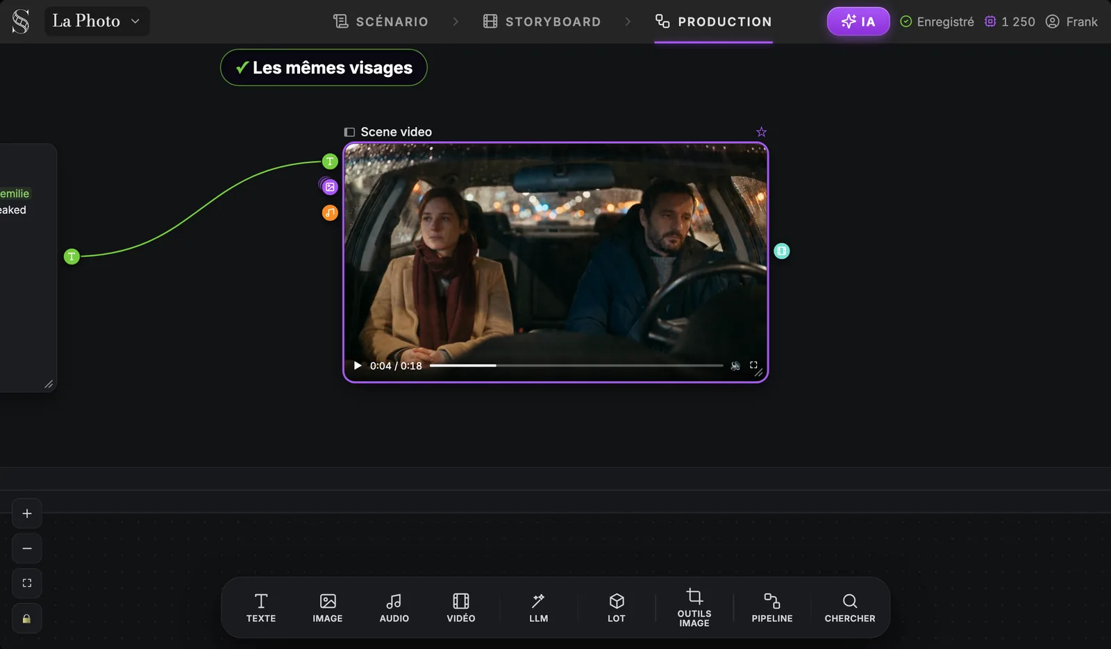This screenshot has width=1111, height=649.
Task: Open the app logo home icon
Action: click(x=21, y=22)
